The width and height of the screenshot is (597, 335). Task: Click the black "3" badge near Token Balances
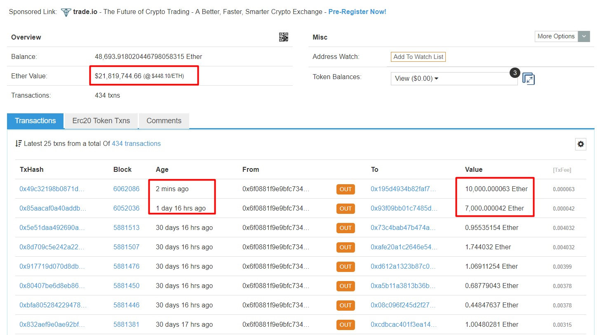(x=515, y=73)
